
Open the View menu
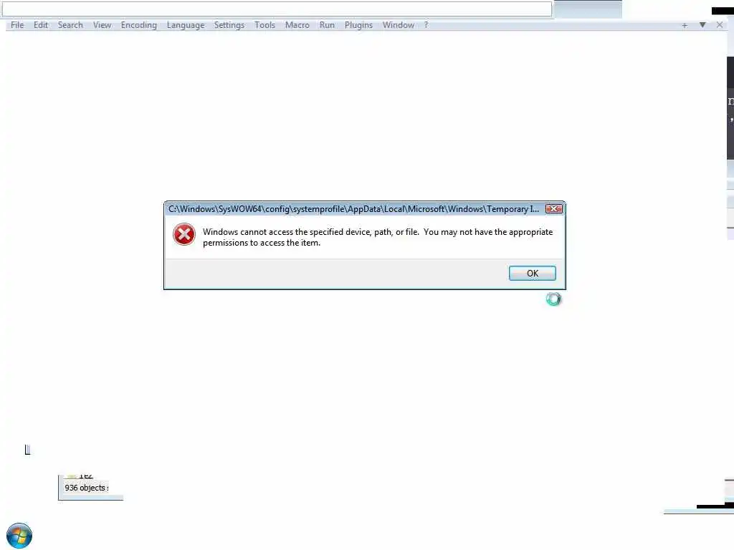tap(102, 25)
